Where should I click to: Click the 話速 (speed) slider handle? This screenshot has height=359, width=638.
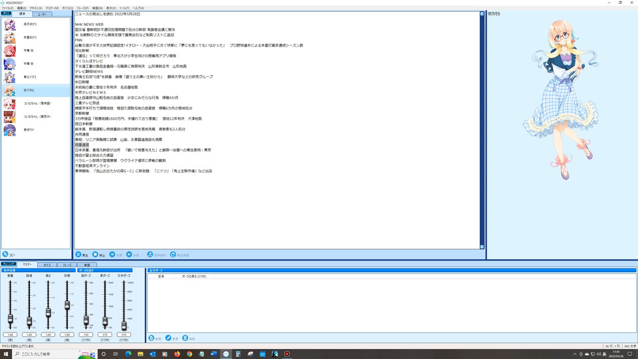coord(29,322)
